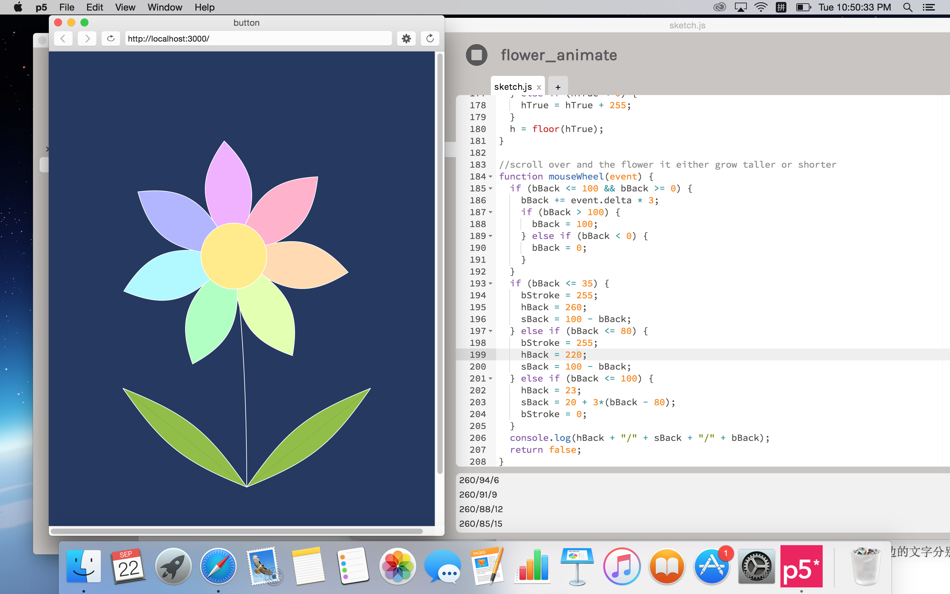Viewport: 950px width, 594px height.
Task: Open Safari from the dock
Action: click(218, 566)
